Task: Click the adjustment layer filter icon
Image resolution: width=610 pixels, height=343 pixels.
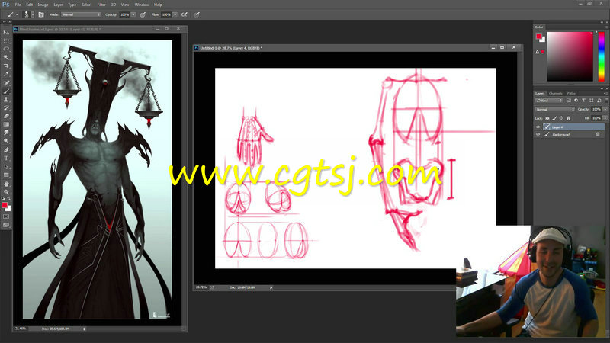Action: click(576, 101)
